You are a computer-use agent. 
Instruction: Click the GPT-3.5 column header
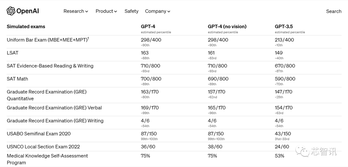(284, 26)
